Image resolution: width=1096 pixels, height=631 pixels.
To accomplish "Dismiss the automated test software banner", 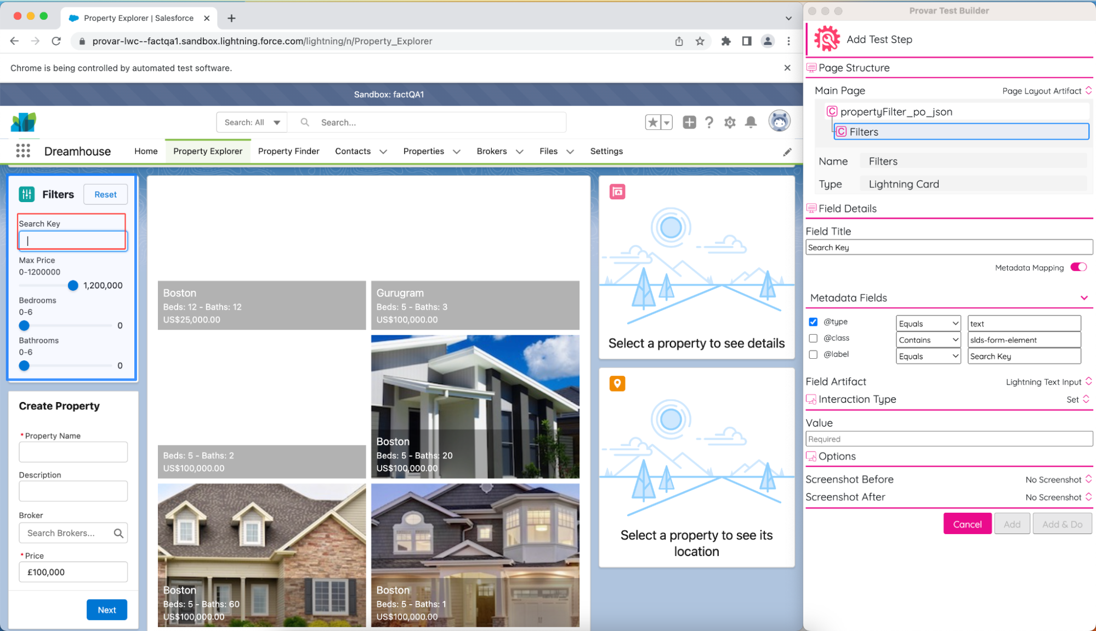I will [x=787, y=68].
